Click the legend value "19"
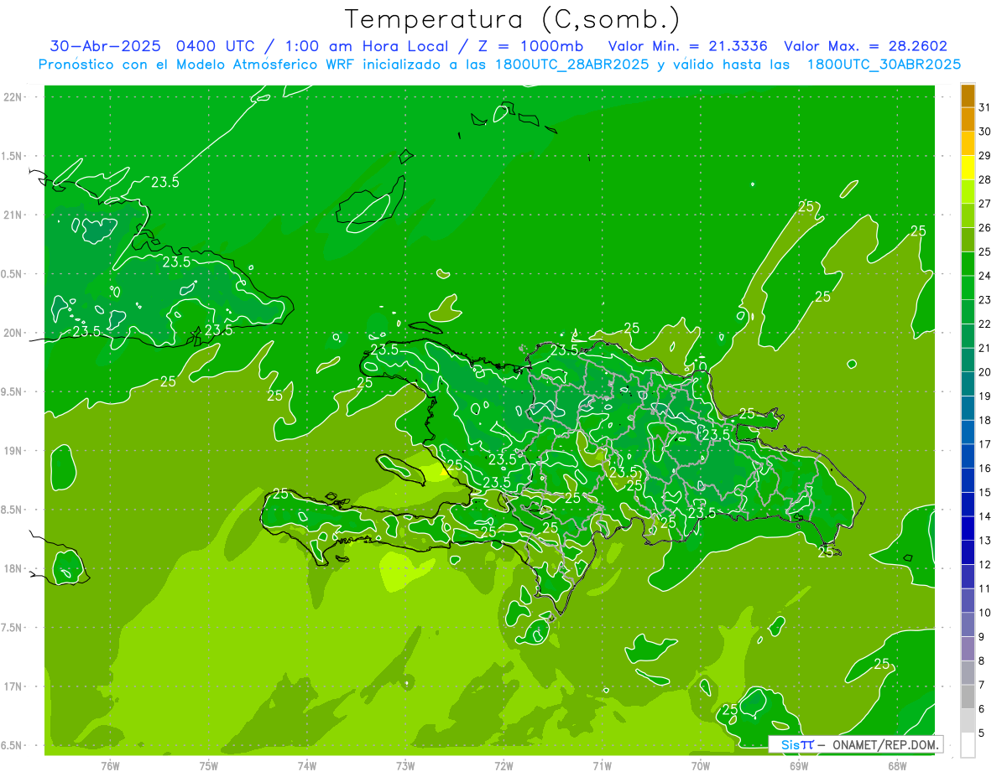The height and width of the screenshot is (777, 1007). point(984,396)
